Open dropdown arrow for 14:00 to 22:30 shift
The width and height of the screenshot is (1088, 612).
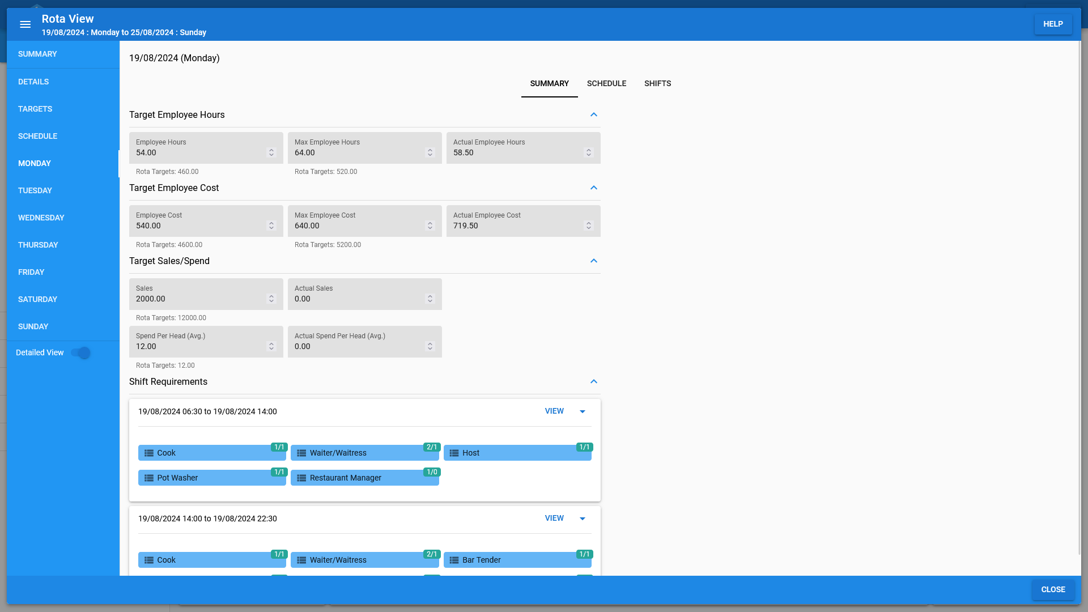tap(582, 518)
